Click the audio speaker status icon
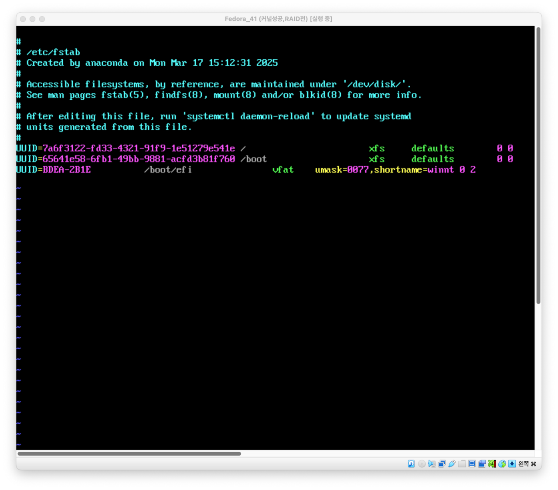Screen dimensions: 558x490 432,464
